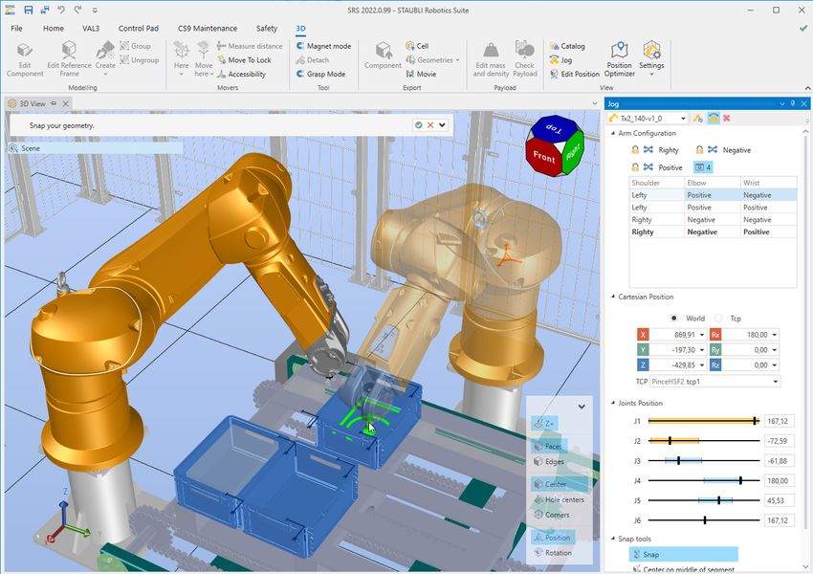This screenshot has height=574, width=813.
Task: Export a Movie
Action: [x=421, y=75]
